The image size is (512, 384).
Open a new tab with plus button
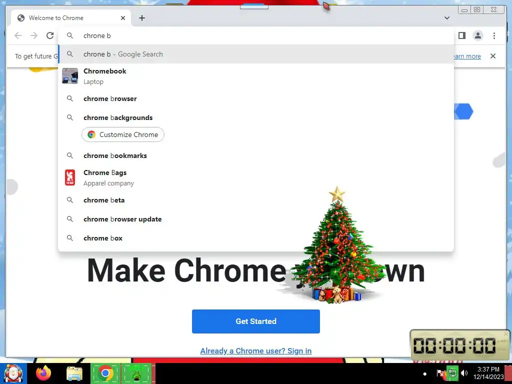(141, 18)
